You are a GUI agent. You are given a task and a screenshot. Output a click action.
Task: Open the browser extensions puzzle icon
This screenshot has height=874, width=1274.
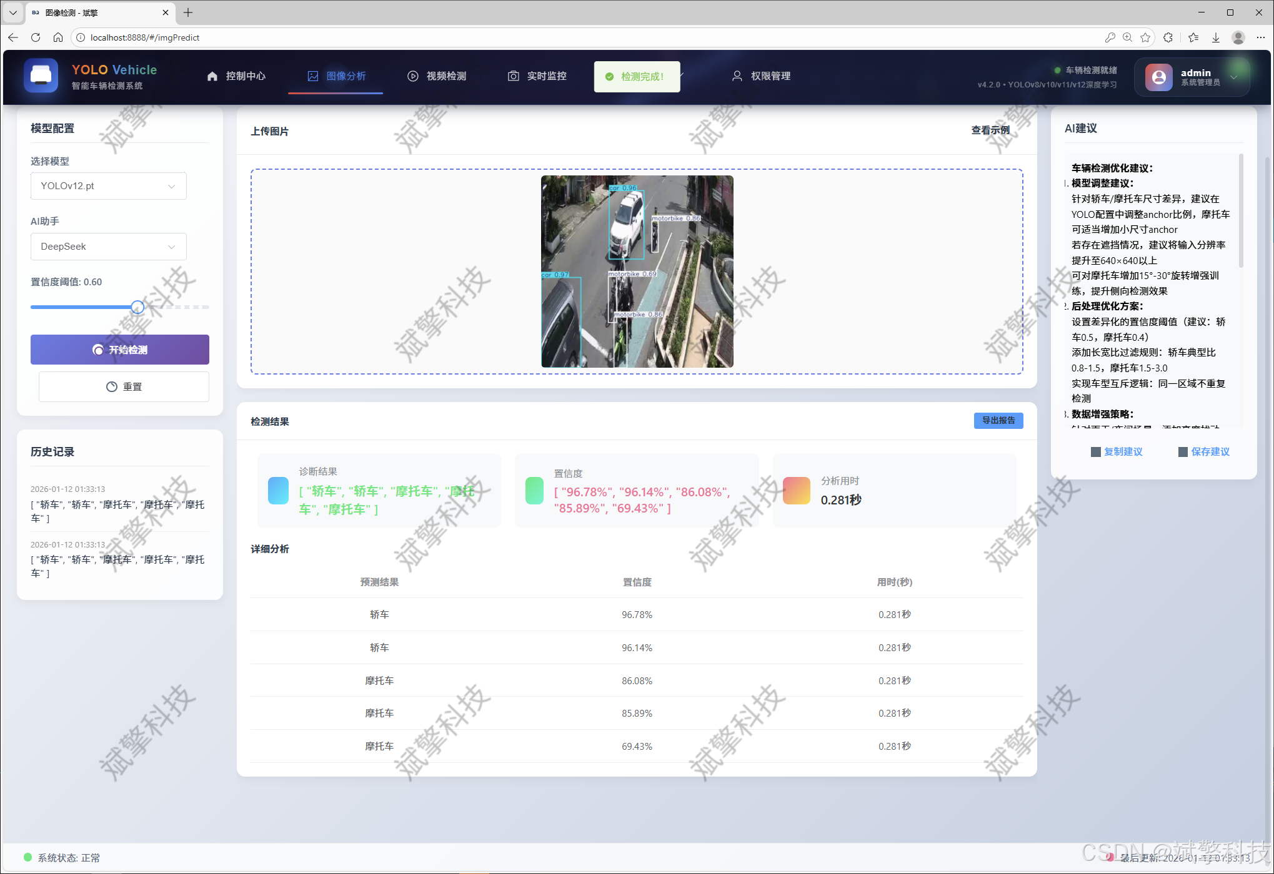click(1168, 37)
